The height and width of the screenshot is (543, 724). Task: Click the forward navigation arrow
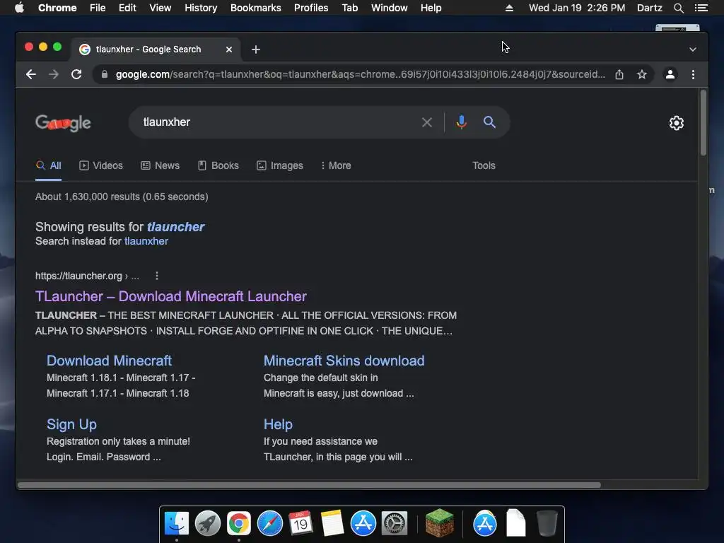[54, 74]
